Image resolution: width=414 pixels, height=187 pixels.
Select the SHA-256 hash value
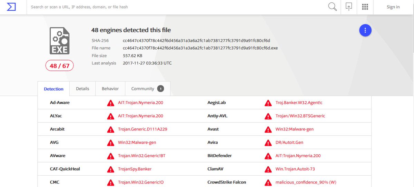click(x=197, y=41)
